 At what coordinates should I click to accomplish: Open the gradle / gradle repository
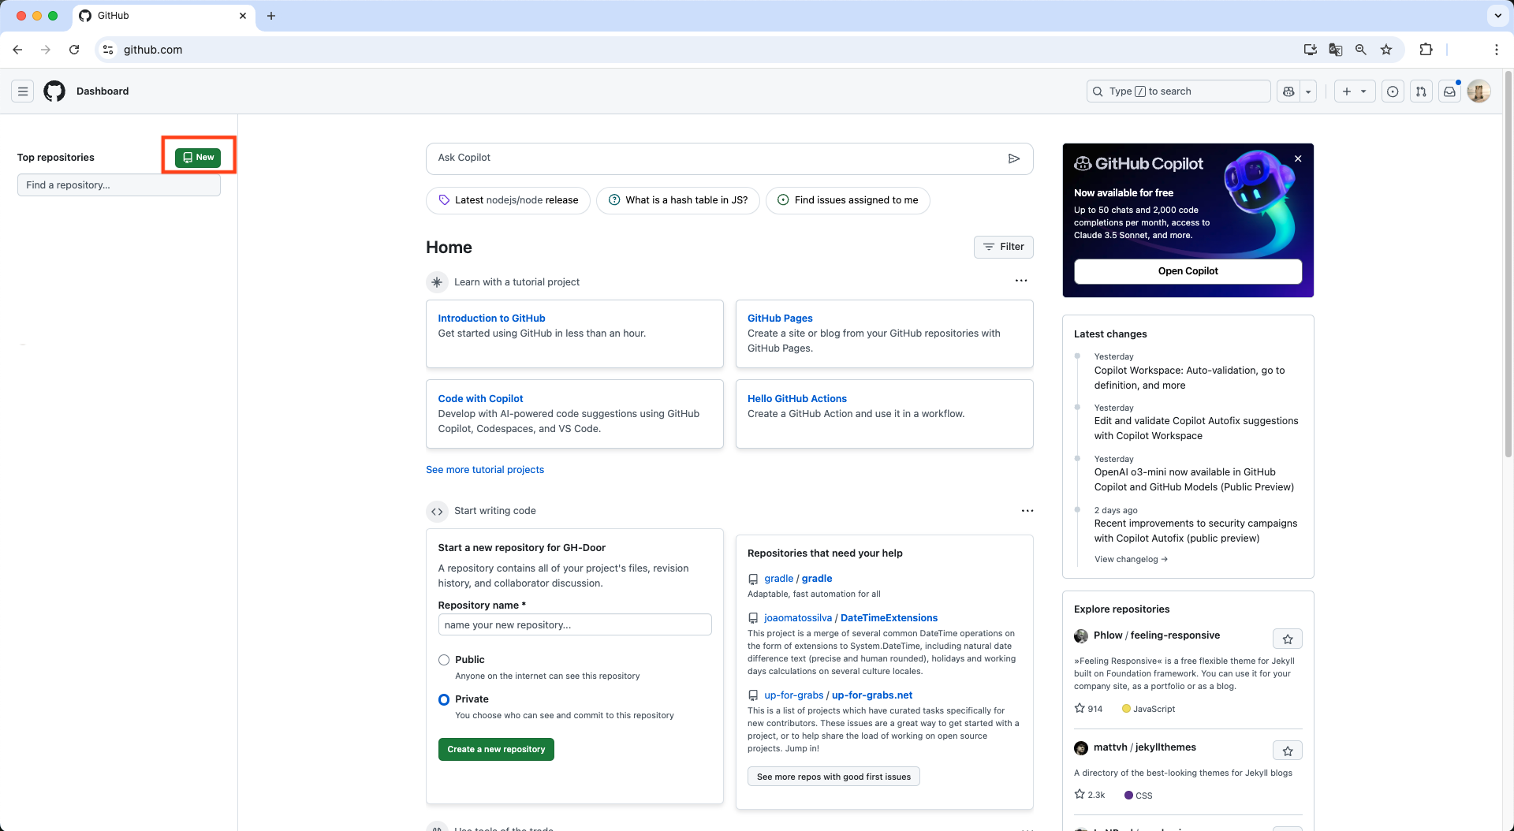pos(798,579)
